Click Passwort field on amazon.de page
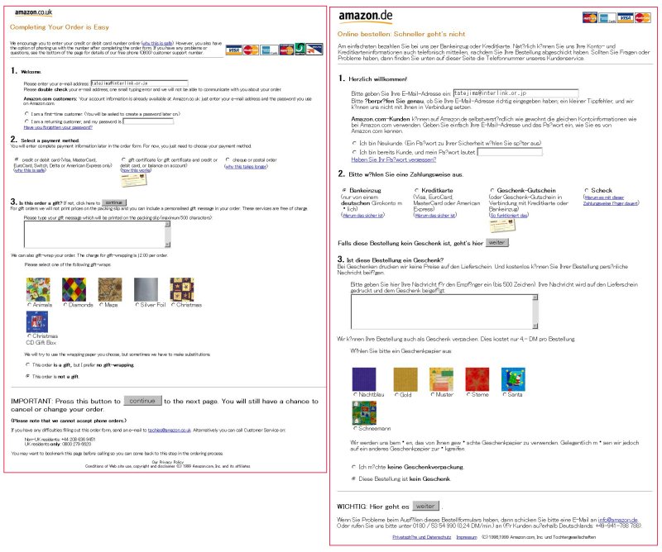Viewport: 662px width, 552px height. point(510,152)
